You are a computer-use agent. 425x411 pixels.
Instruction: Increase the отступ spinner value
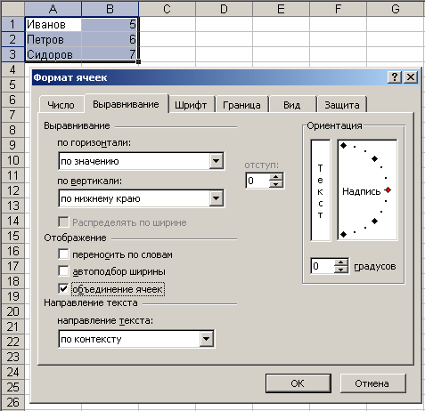[x=276, y=177]
